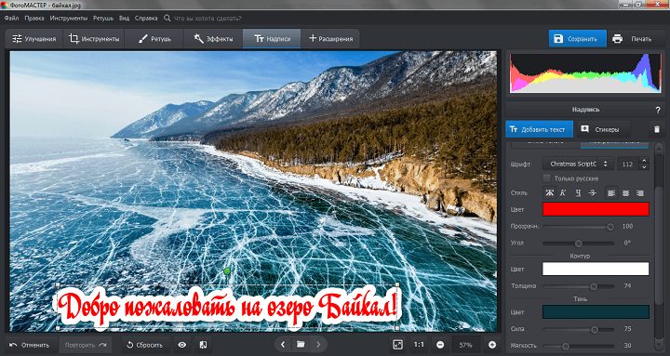Fit the image to screen icon
The width and height of the screenshot is (670, 356).
[x=398, y=345]
